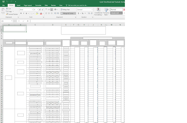
Task: Toggle Wrap Text
Action: point(65,10)
